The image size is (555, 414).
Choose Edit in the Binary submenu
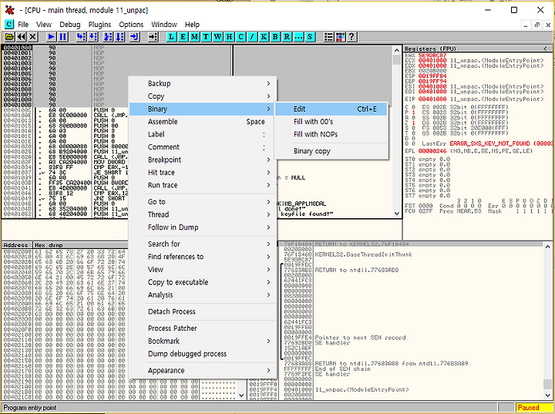(x=331, y=109)
